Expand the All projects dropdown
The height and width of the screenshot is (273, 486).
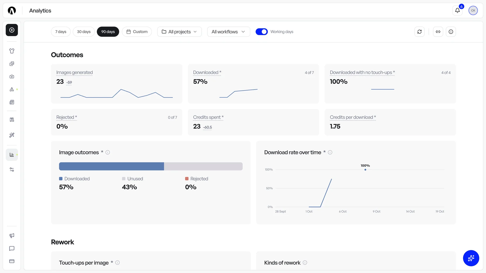click(x=180, y=32)
